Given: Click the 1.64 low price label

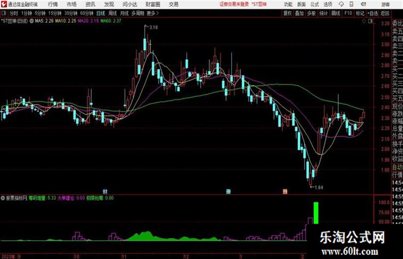Looking at the screenshot, I should (x=319, y=188).
